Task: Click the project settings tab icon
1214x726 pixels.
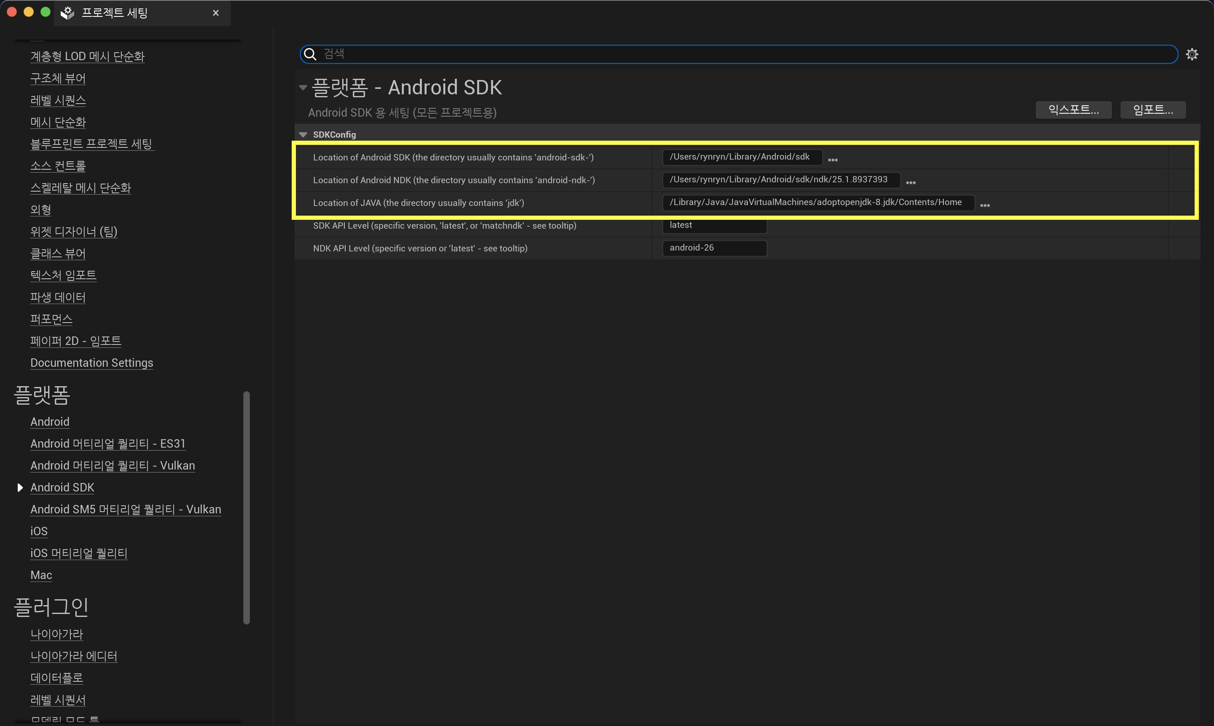Action: 67,13
